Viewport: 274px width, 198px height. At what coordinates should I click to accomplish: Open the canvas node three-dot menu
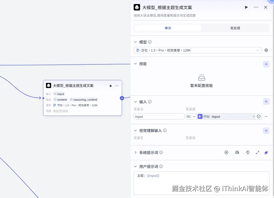[x=117, y=86]
